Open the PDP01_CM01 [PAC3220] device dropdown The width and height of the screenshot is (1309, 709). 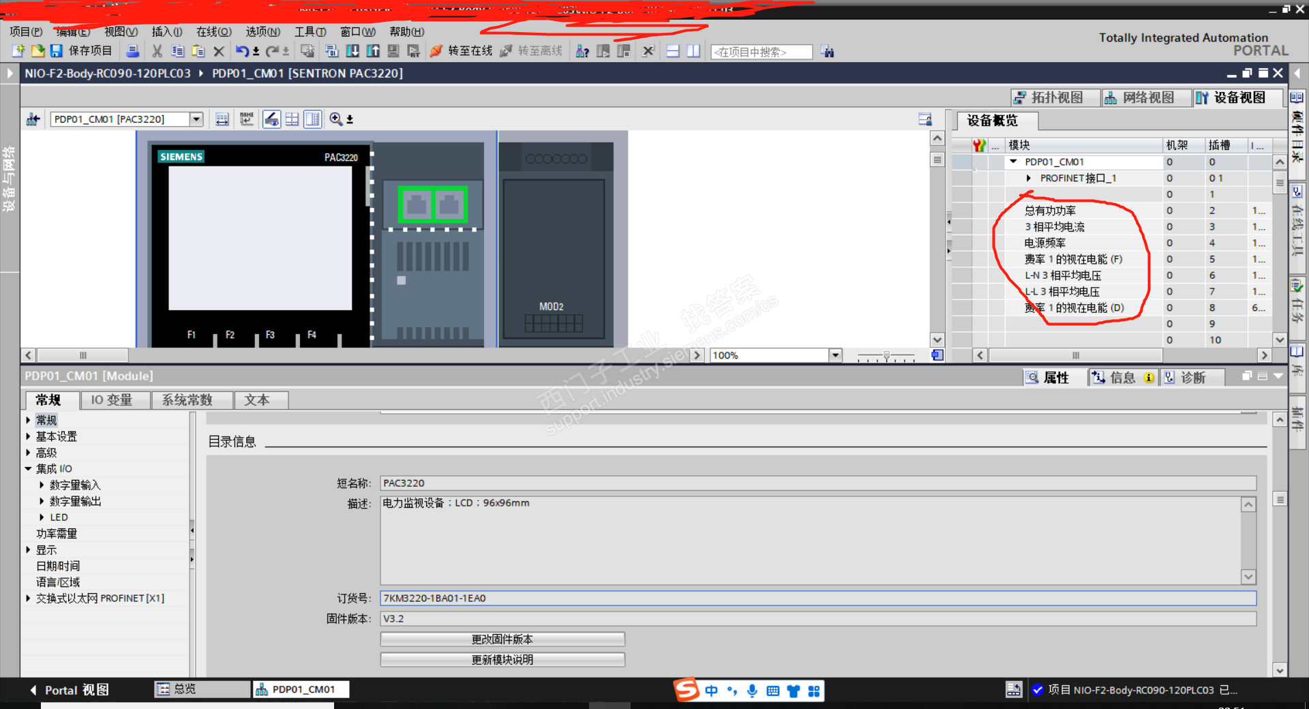pyautogui.click(x=196, y=119)
